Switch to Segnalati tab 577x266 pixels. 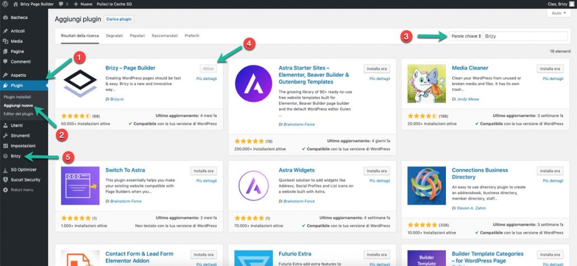114,36
